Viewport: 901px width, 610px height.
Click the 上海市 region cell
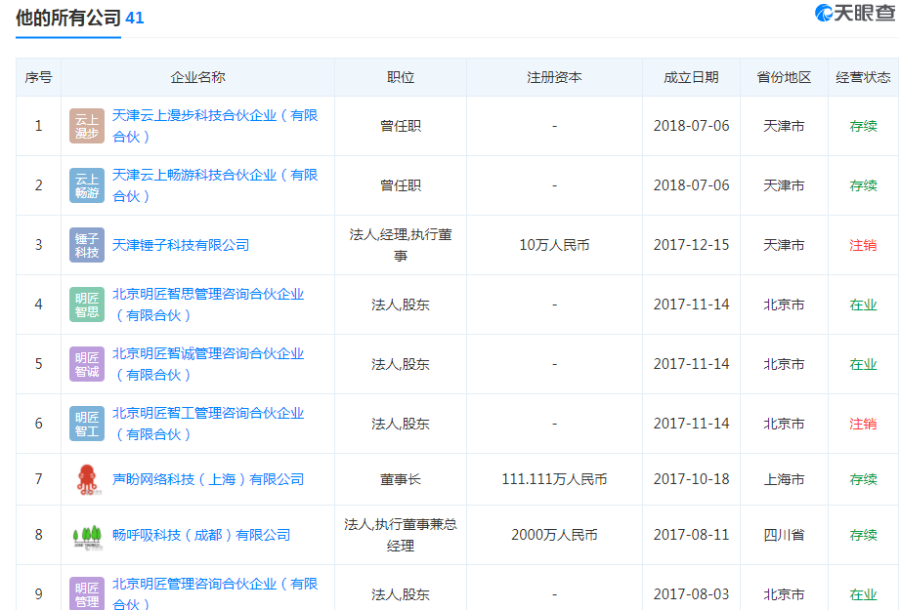coord(784,479)
